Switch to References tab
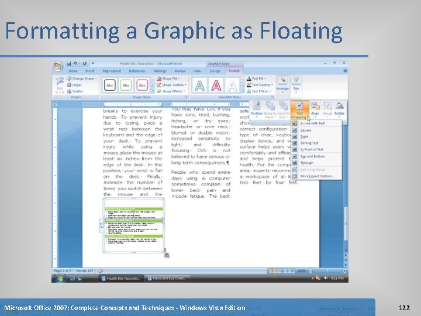This screenshot has width=421, height=316. pyautogui.click(x=137, y=71)
